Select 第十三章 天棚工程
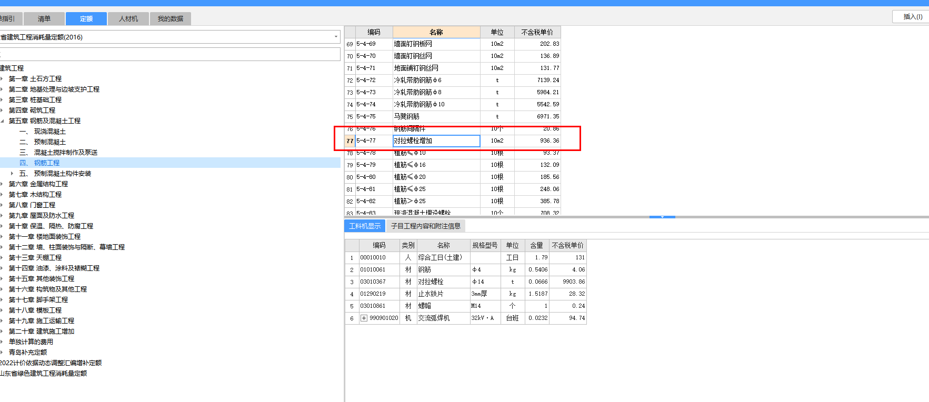This screenshot has width=929, height=402. click(35, 258)
